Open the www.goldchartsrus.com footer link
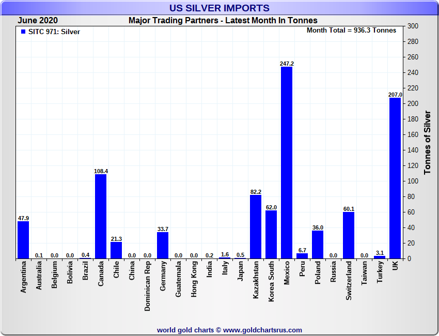The image size is (439, 336). coord(262,330)
